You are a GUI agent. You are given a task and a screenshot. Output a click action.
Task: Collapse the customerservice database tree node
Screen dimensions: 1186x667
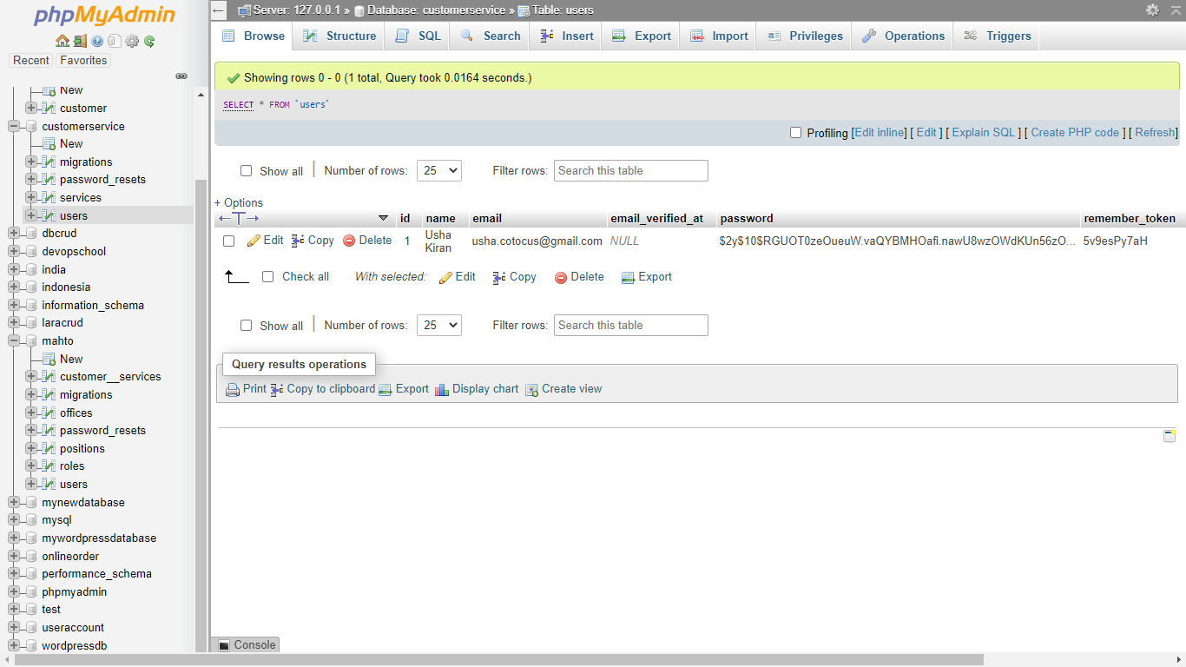click(14, 126)
